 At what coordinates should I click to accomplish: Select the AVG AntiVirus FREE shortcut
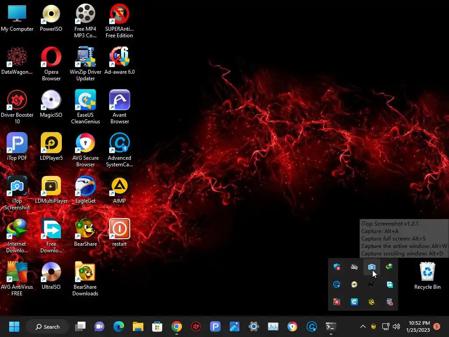pos(17,280)
